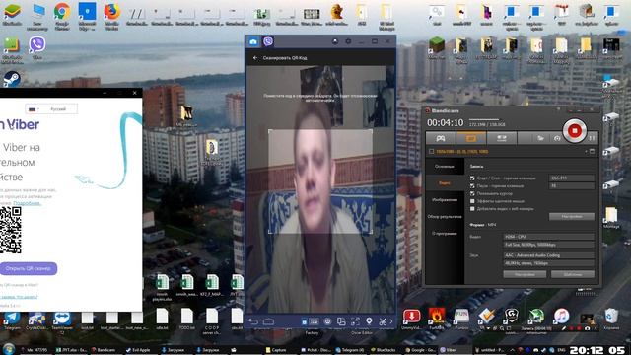This screenshot has width=631, height=355.
Task: Select Bandicam device recording mode
Action: pyautogui.click(x=502, y=138)
